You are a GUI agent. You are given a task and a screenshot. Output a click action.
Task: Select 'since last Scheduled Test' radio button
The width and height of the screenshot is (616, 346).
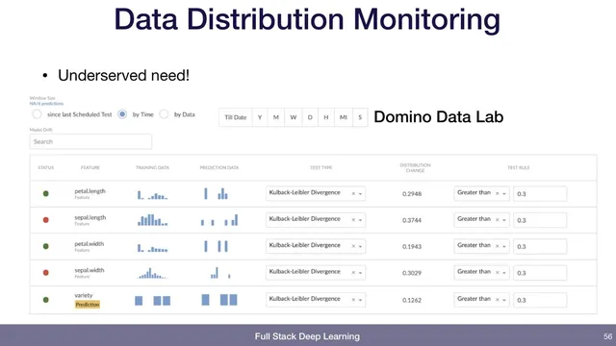(37, 114)
